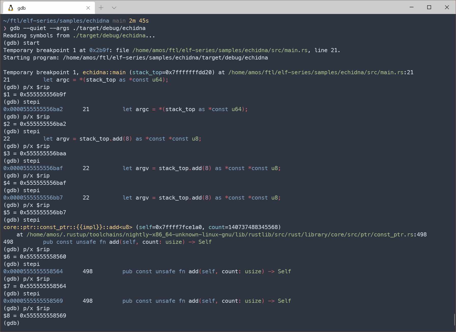
Task: Click the ~/ftl/elf-series/samples/echidna prompt directory
Action: tap(56, 21)
